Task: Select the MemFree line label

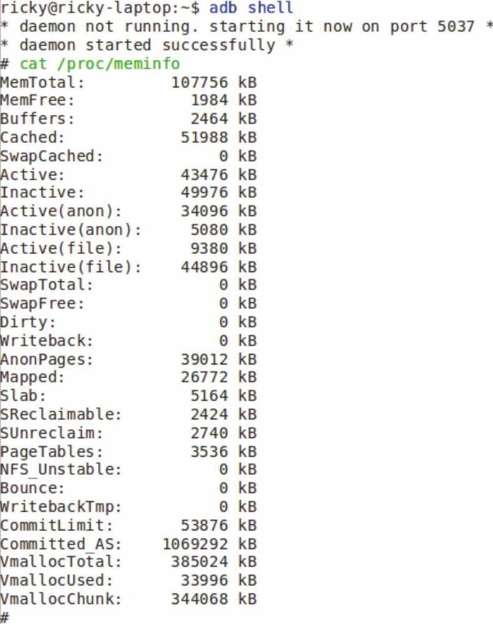Action: pos(37,100)
